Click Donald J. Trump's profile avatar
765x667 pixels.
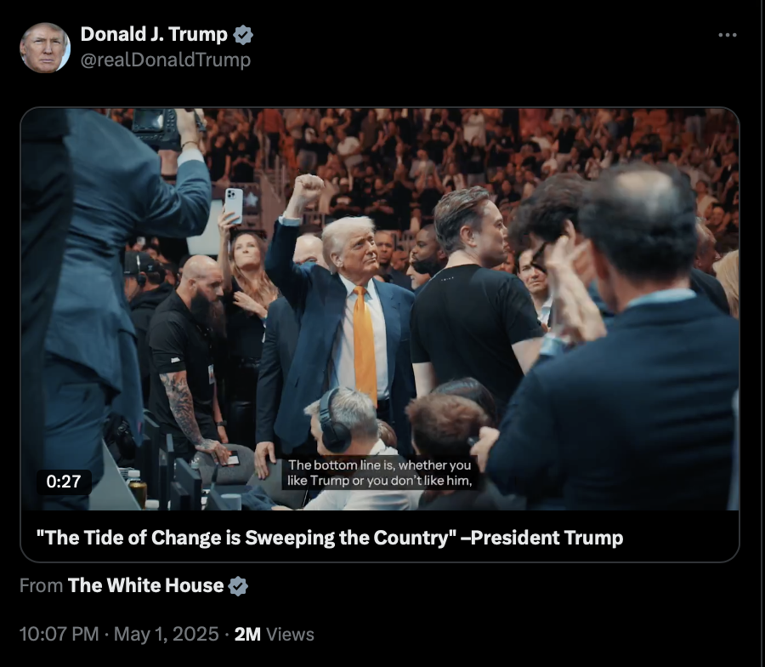point(45,48)
